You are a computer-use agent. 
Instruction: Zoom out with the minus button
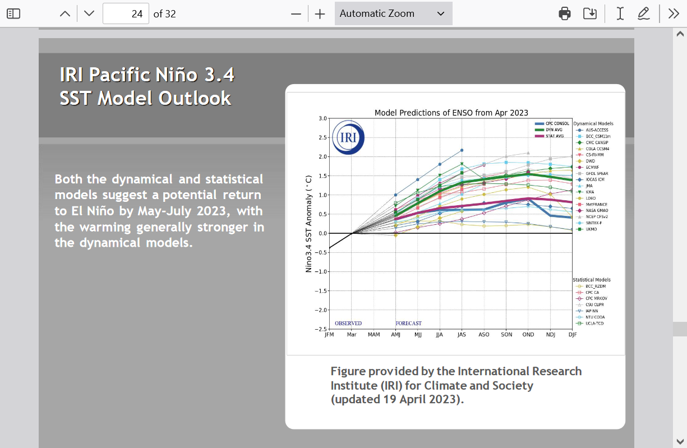(296, 13)
